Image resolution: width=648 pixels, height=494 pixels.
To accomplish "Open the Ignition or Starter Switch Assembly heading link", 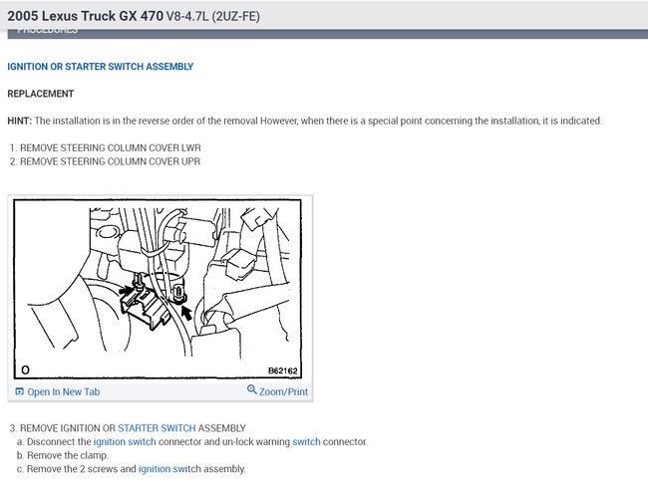I will tap(101, 67).
